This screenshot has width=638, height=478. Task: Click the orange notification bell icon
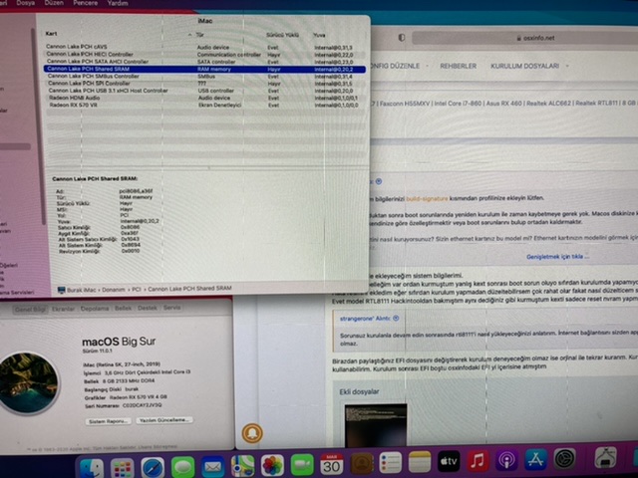(x=252, y=433)
